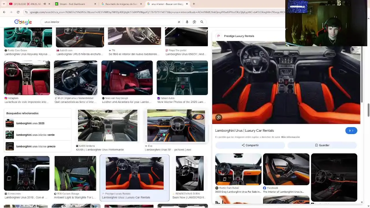
Task: Close the urus interior search tab
Action: tap(187, 4)
